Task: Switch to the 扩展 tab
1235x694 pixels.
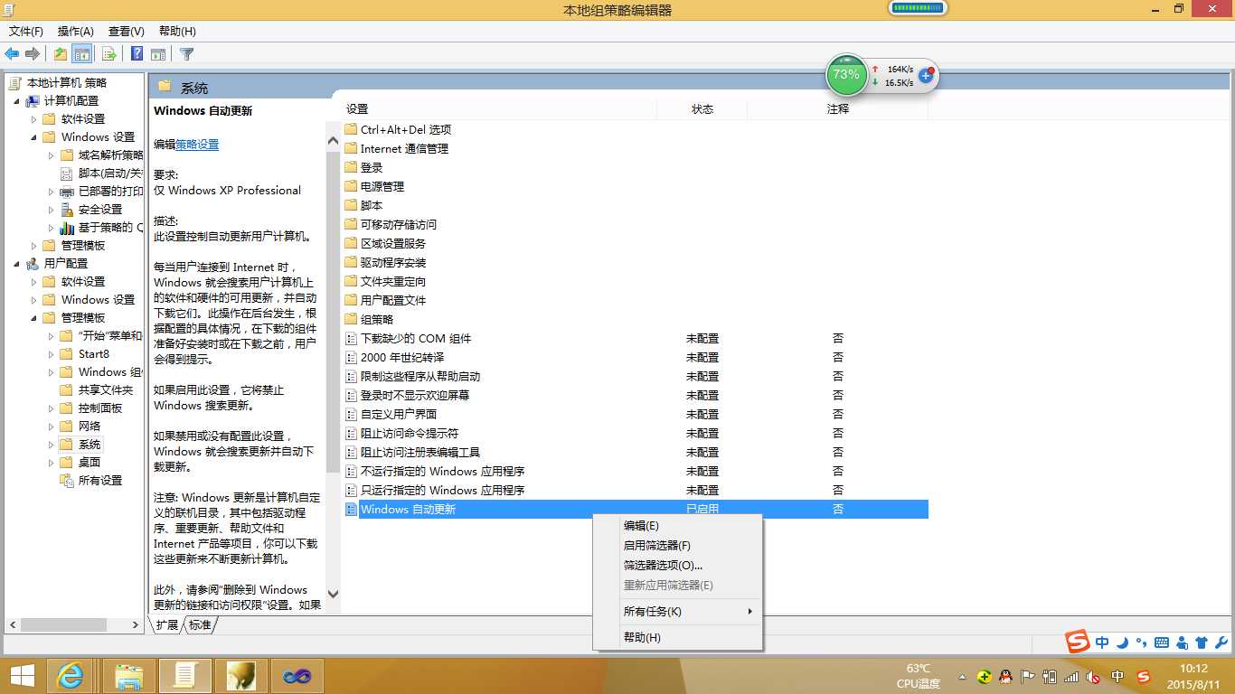Action: click(167, 625)
